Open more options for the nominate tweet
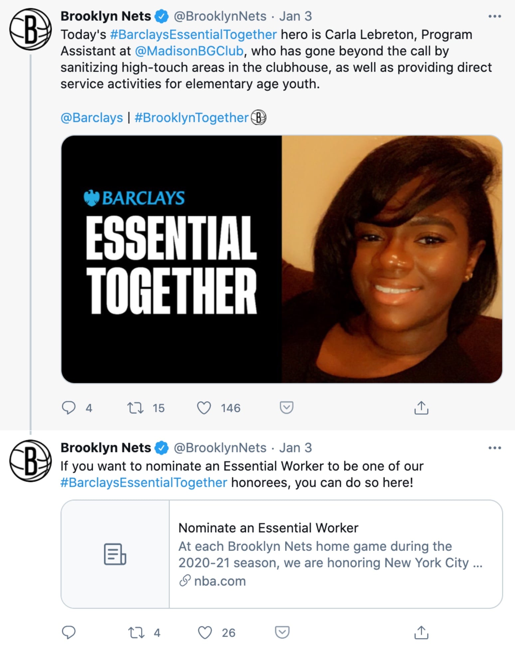 tap(495, 448)
